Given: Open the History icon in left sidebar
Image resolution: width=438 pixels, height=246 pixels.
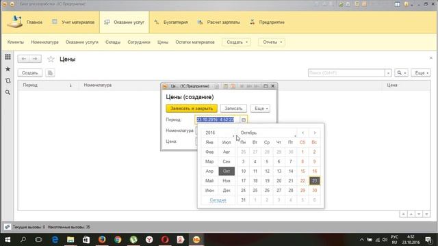Looking at the screenshot, I should pyautogui.click(x=8, y=81).
